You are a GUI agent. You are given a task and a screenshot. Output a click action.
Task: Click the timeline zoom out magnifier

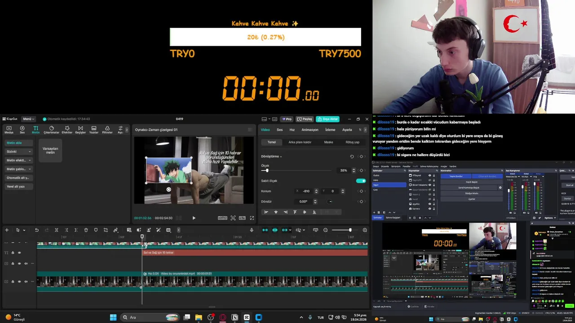pyautogui.click(x=326, y=230)
